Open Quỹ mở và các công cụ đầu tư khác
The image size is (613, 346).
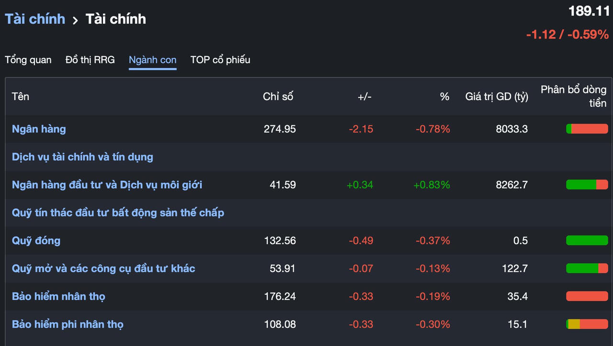(103, 268)
